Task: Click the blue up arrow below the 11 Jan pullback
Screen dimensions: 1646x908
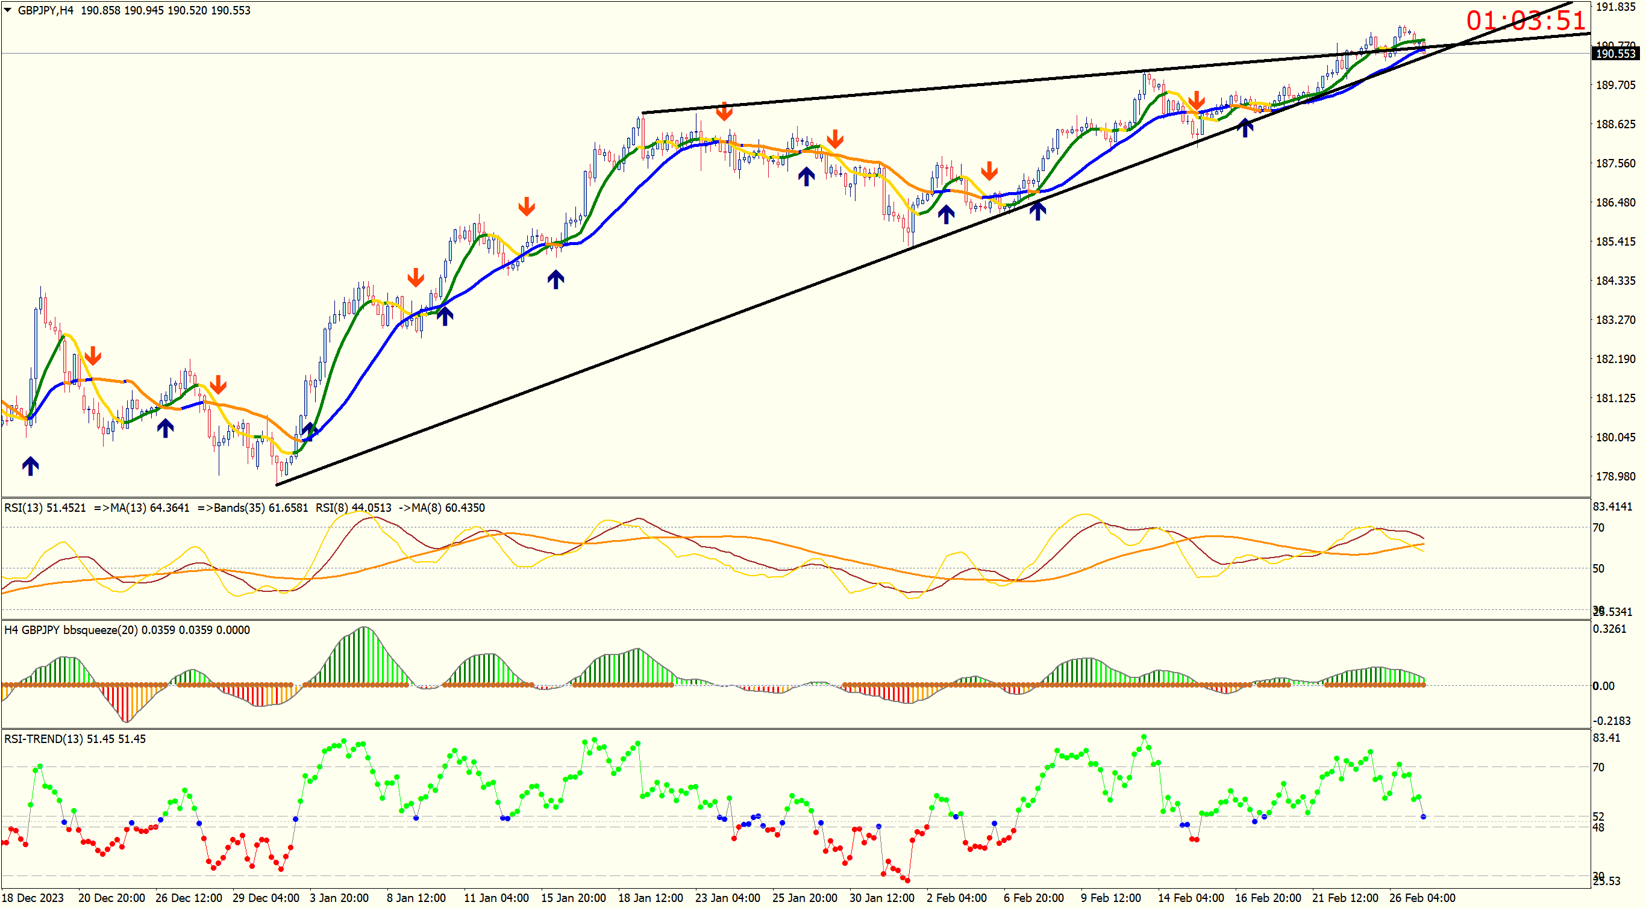Action: pos(555,279)
